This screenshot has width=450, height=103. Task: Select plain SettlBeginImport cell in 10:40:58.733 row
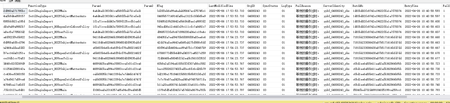pyautogui.click(x=59, y=74)
